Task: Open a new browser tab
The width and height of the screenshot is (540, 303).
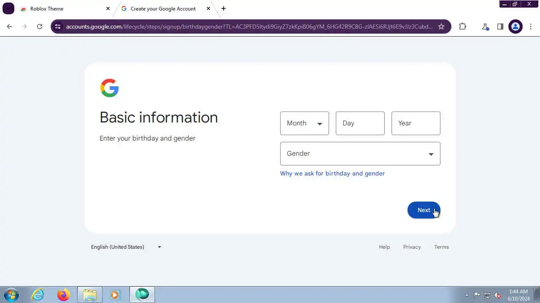Action: pos(224,8)
